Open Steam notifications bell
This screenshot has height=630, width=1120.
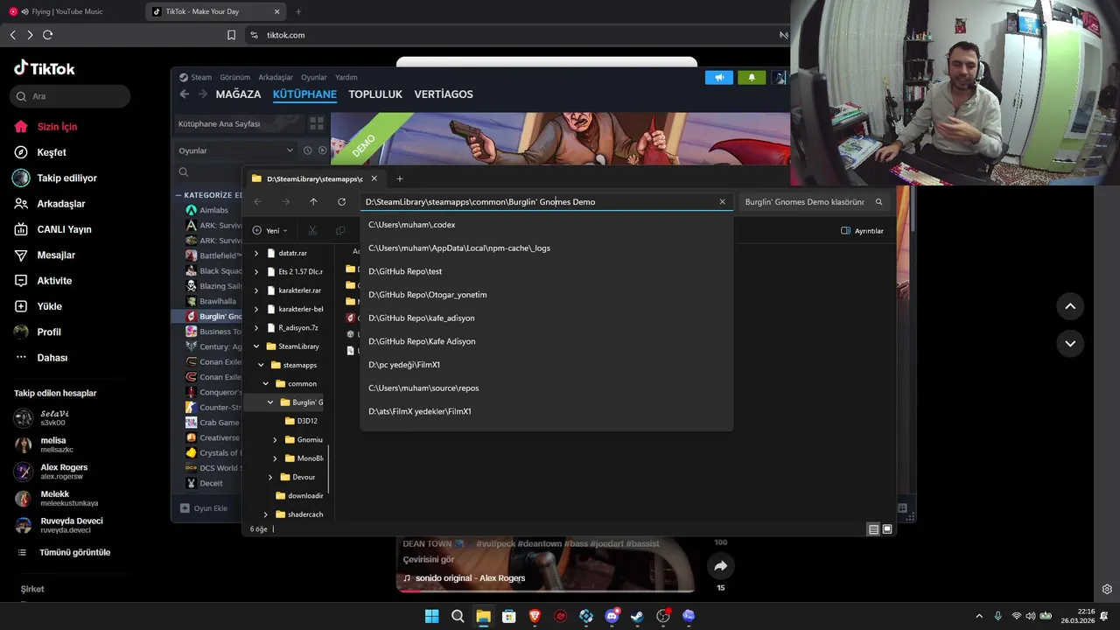[x=751, y=77]
